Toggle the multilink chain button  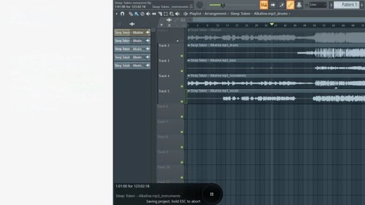(290, 5)
